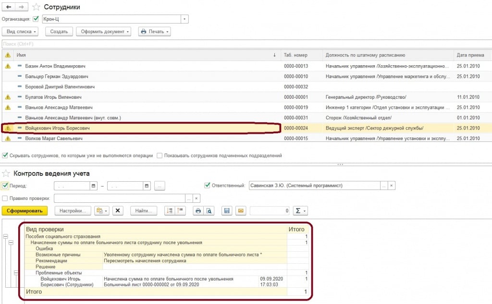The image size is (492, 304).
Task: Star the Сотрудники page as favorite
Action: (37, 7)
